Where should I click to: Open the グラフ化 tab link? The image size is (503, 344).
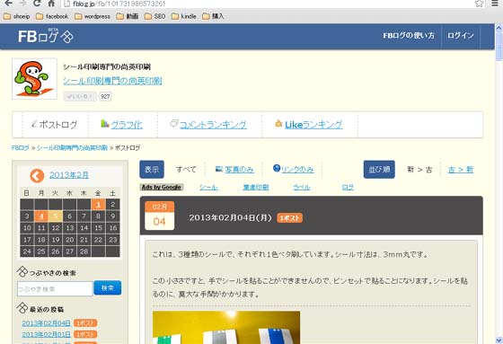pyautogui.click(x=127, y=125)
